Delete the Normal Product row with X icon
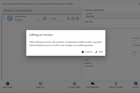The height and width of the screenshot is (93, 140). coord(77,19)
